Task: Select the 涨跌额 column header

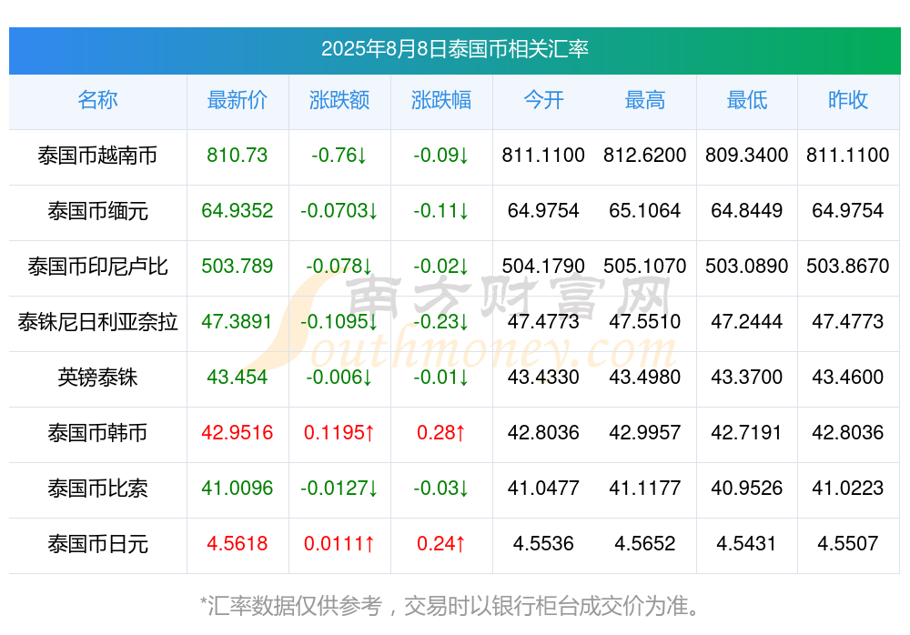Action: coord(339,100)
